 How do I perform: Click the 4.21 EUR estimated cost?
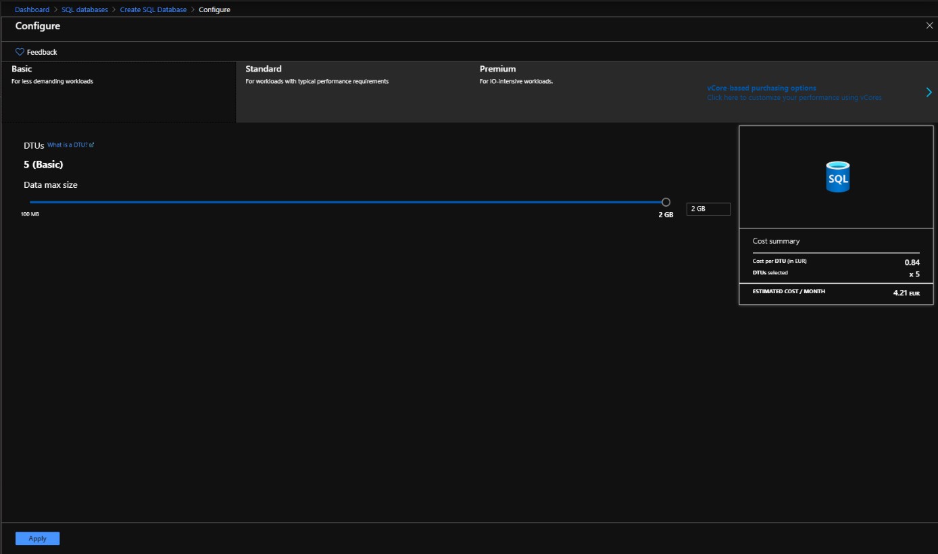906,293
